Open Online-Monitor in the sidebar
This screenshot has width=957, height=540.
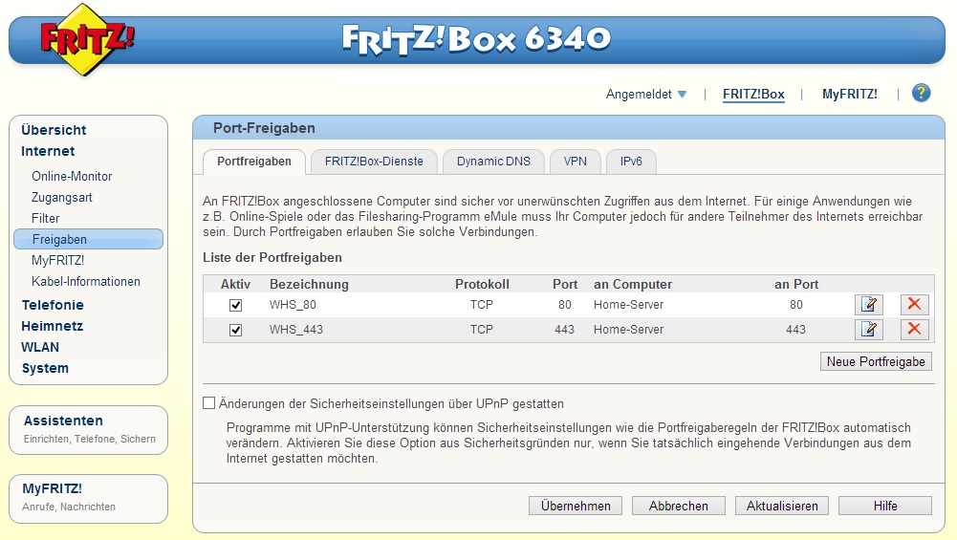[x=72, y=177]
